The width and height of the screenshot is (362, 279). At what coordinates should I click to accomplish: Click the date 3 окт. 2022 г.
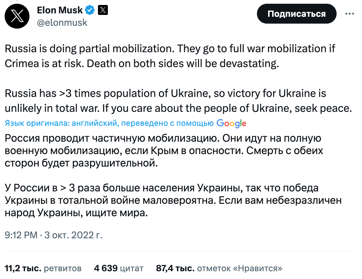tap(73, 235)
